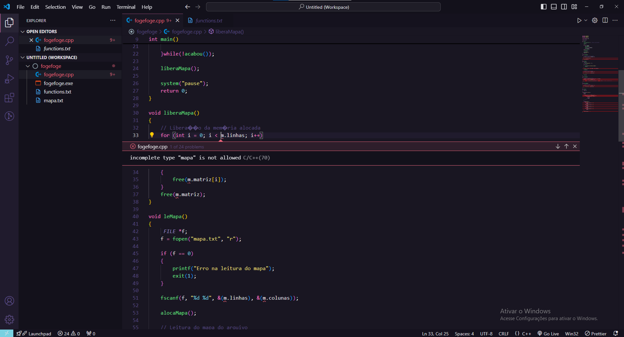Open the Git Graph activity bar icon
The image size is (624, 337).
pyautogui.click(x=9, y=116)
